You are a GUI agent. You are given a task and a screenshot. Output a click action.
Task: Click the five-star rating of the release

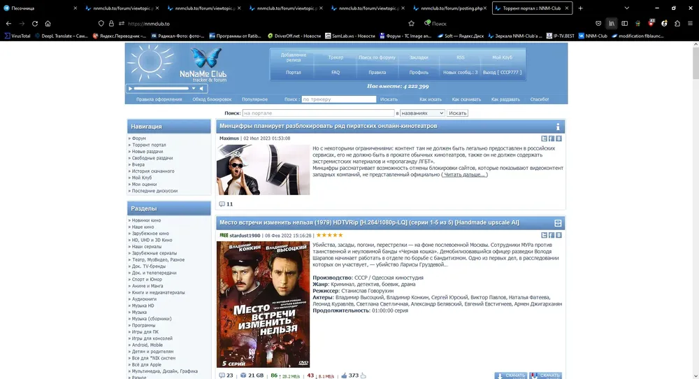(329, 235)
